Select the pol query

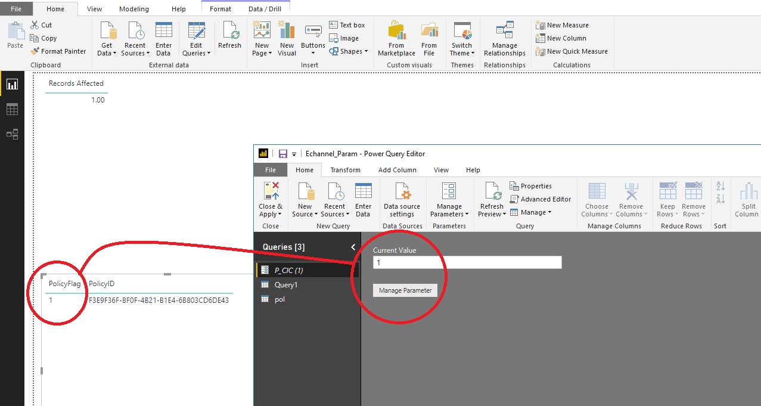pos(307,299)
